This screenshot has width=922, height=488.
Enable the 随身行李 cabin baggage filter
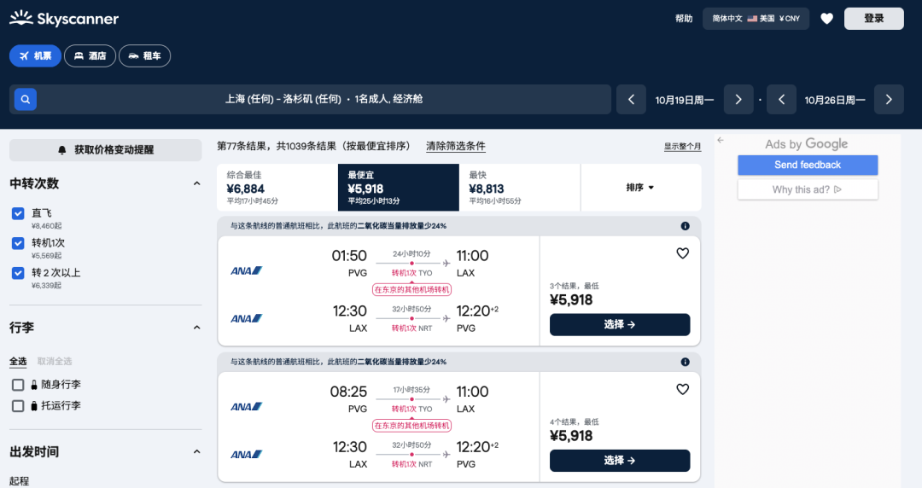pos(18,385)
